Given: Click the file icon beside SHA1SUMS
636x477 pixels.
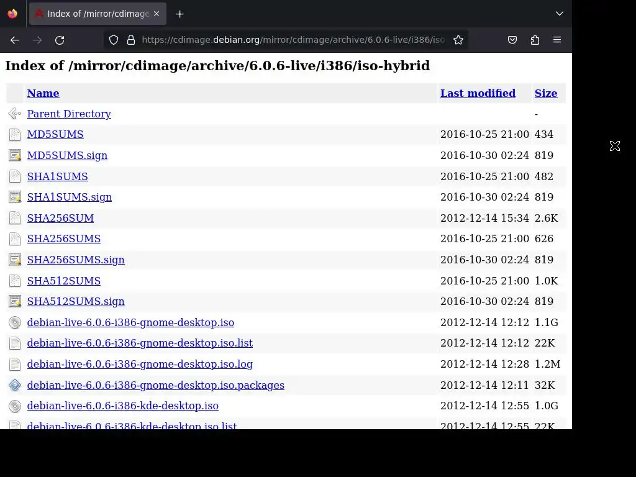Looking at the screenshot, I should click(15, 176).
